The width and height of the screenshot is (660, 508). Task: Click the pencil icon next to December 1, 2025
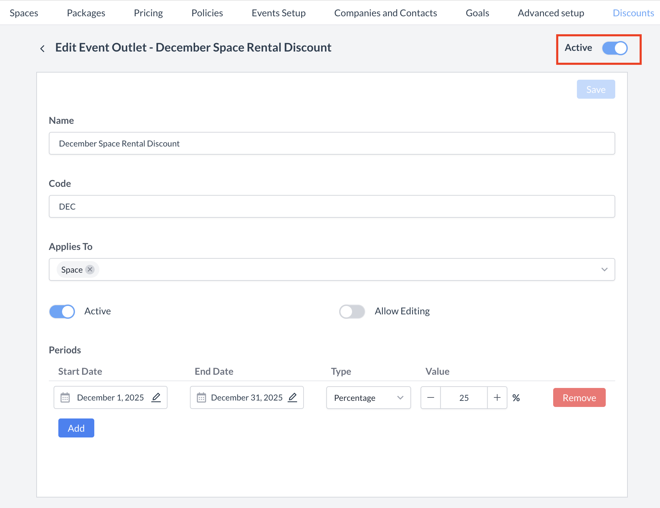pyautogui.click(x=156, y=397)
